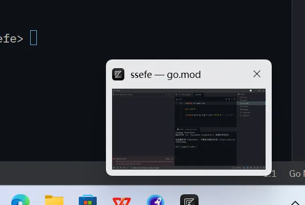The image size is (305, 205).
Task: Focus the terminal at the block cursor
Action: tap(33, 37)
